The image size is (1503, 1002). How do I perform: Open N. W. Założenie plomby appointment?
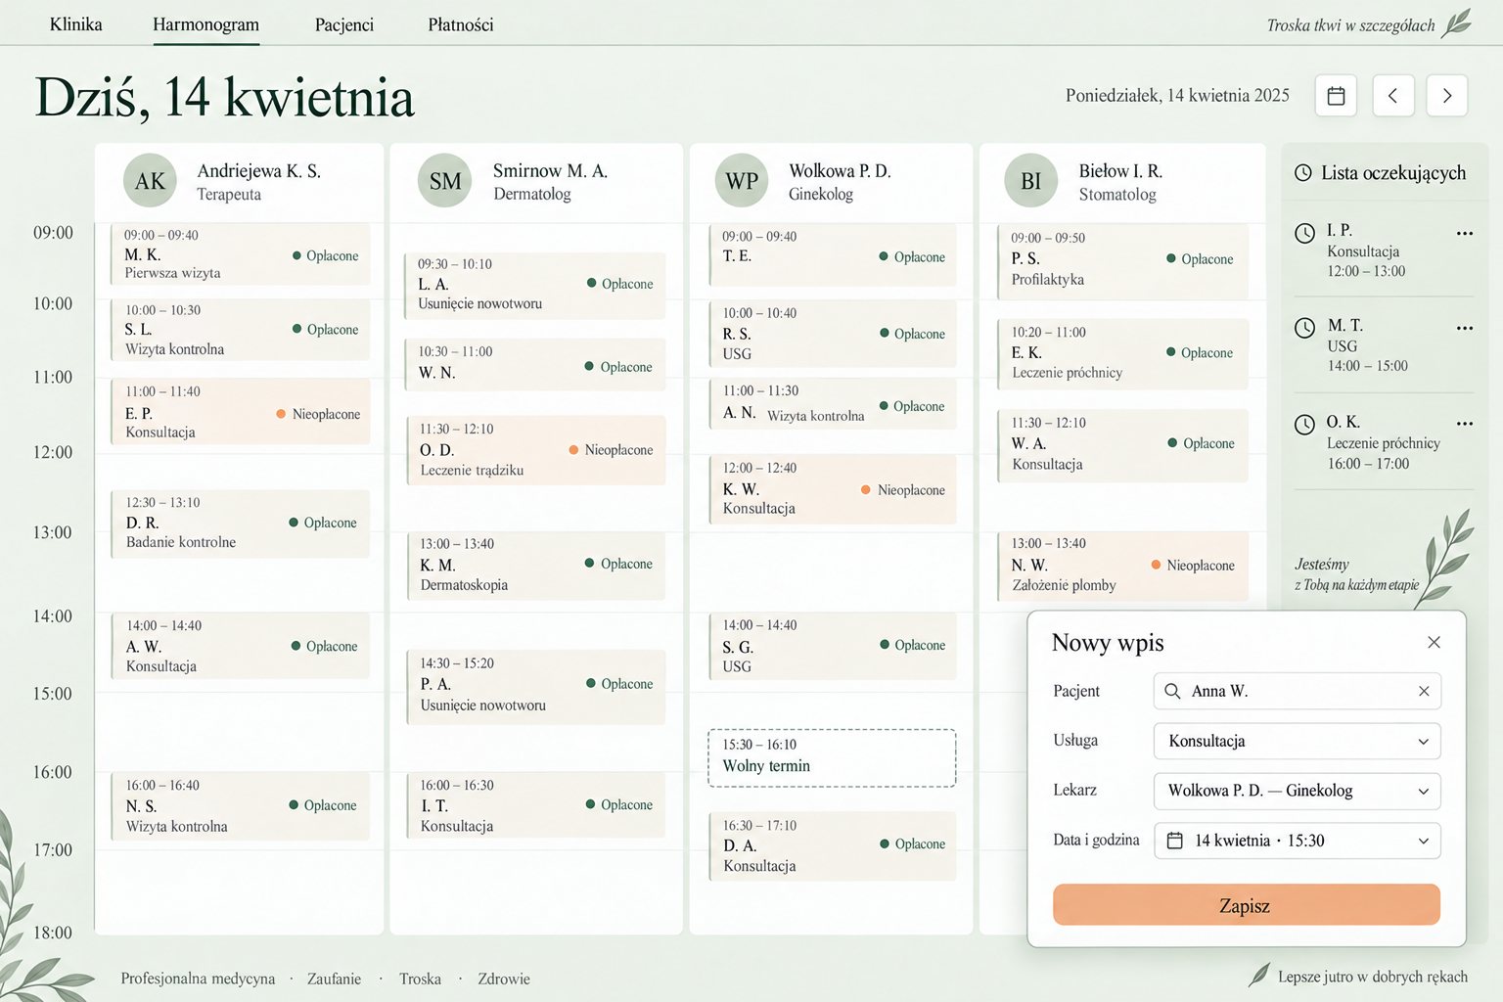pos(1122,566)
